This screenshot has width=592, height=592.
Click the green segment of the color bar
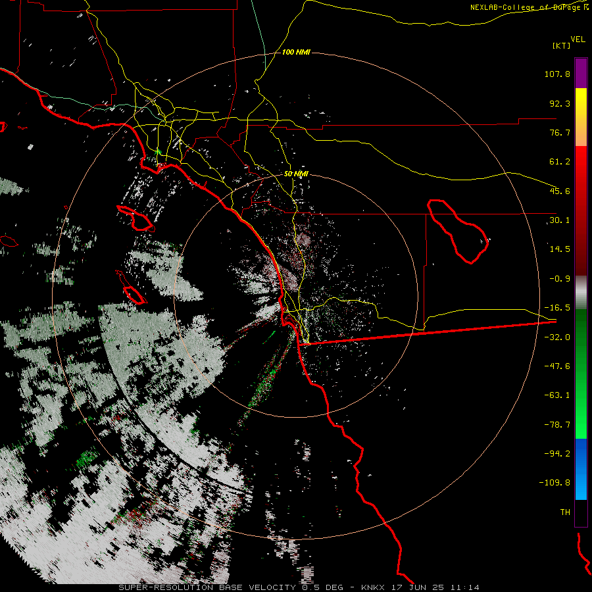pyautogui.click(x=581, y=374)
